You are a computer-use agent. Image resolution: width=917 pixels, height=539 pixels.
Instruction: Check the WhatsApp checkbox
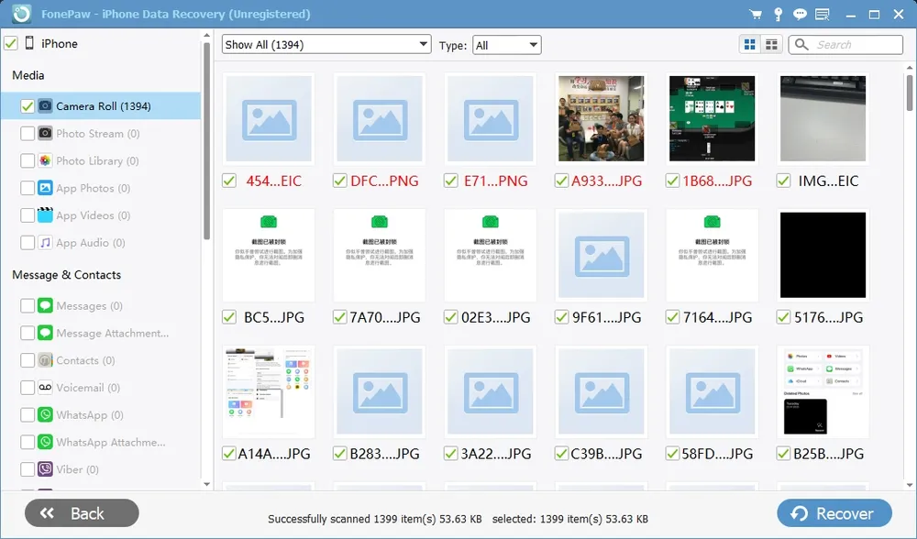27,414
